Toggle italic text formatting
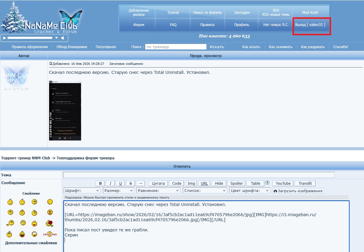The height and width of the screenshot is (252, 364). pyautogui.click(x=110, y=183)
